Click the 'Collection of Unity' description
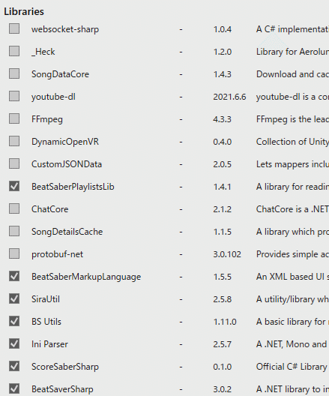Screen dimensions: 329x396 (292, 142)
